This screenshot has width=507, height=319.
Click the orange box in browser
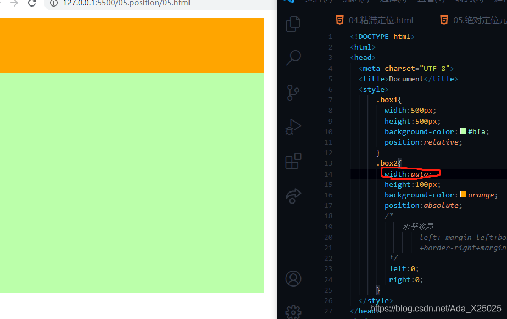[x=132, y=45]
